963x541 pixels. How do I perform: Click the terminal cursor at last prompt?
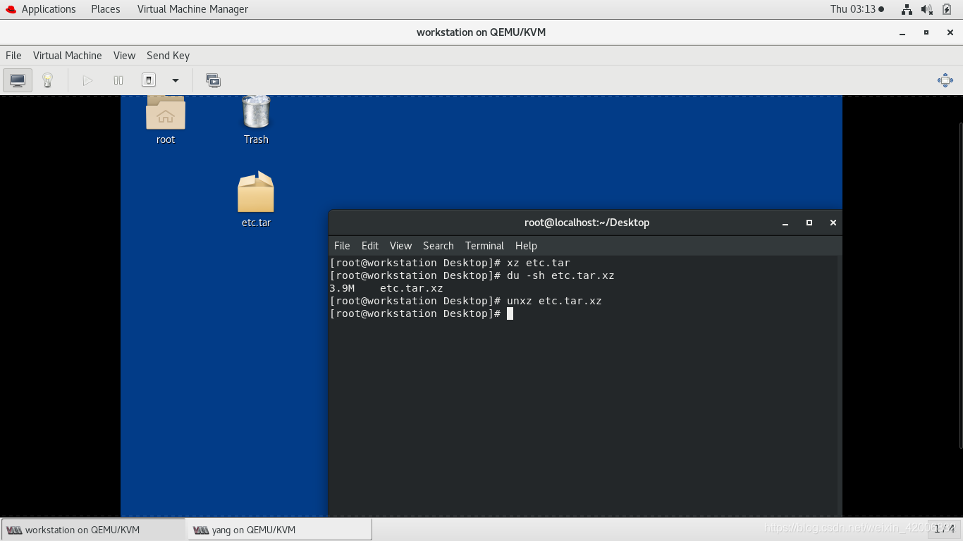click(510, 313)
